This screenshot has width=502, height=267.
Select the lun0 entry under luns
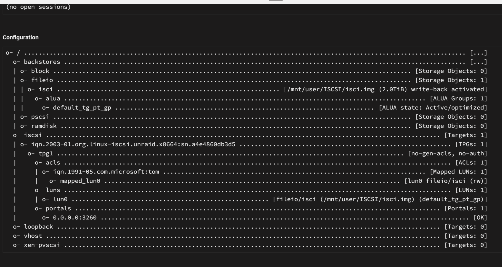pyautogui.click(x=60, y=199)
